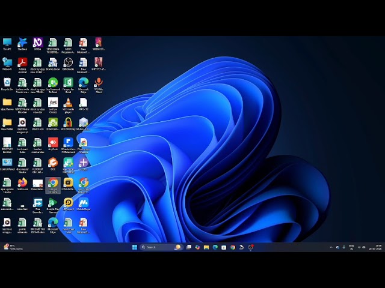The image size is (385, 288).
Task: Select the INCOME TAX 2025-26 Excel file
Action: (x=37, y=226)
